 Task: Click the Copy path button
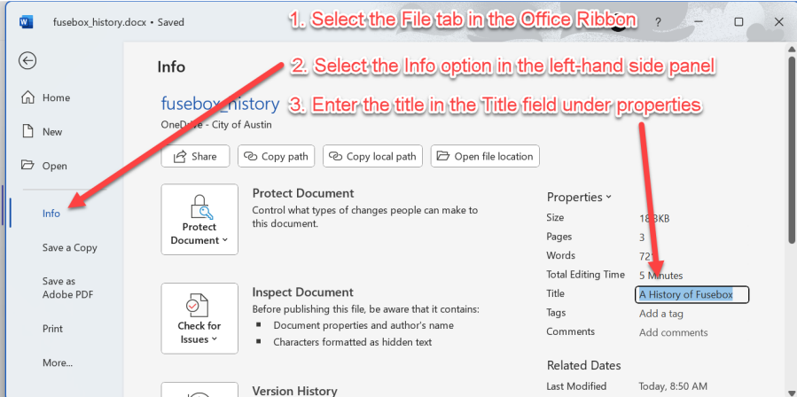tap(276, 157)
